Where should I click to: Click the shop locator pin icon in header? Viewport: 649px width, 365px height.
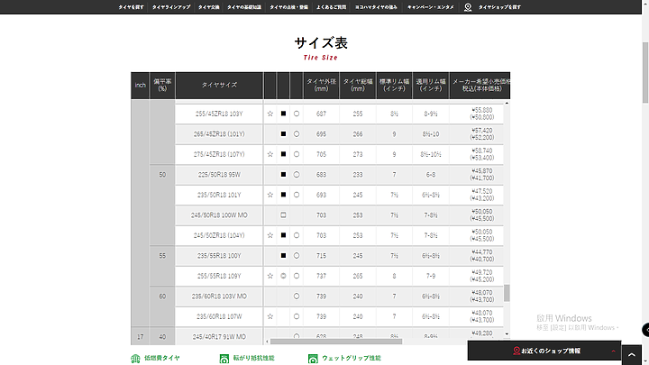[468, 7]
